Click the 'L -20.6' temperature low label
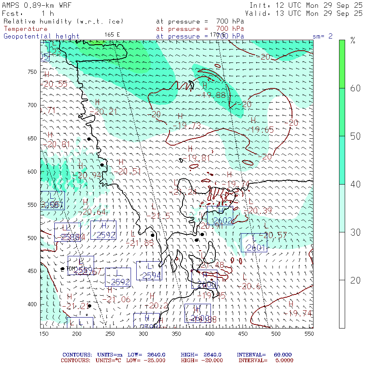365x365 pixels. tap(249, 282)
